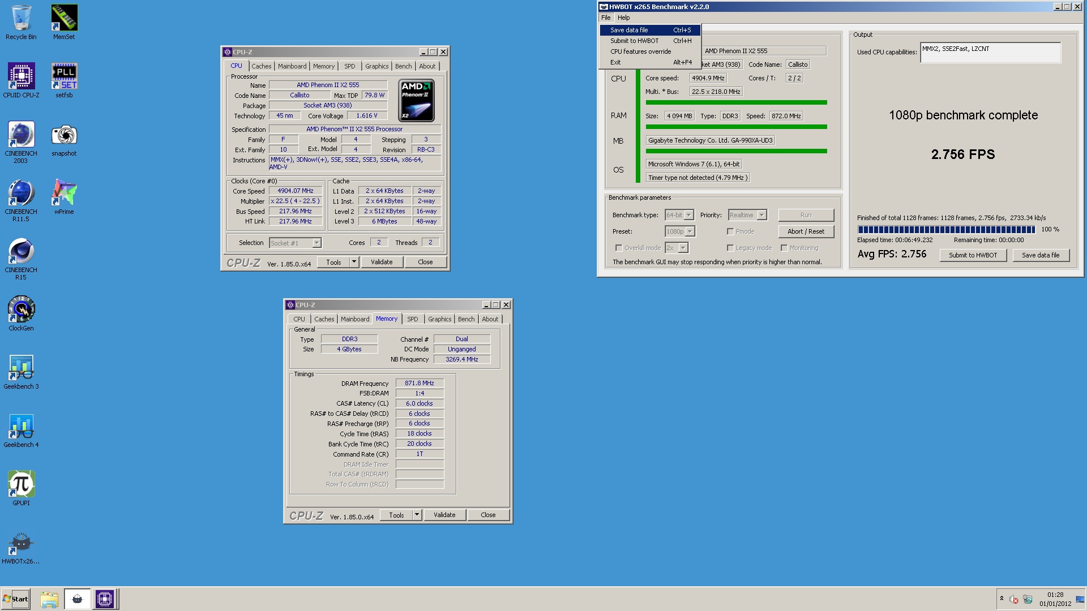Open the Recycle Bin desktop icon

[x=21, y=23]
